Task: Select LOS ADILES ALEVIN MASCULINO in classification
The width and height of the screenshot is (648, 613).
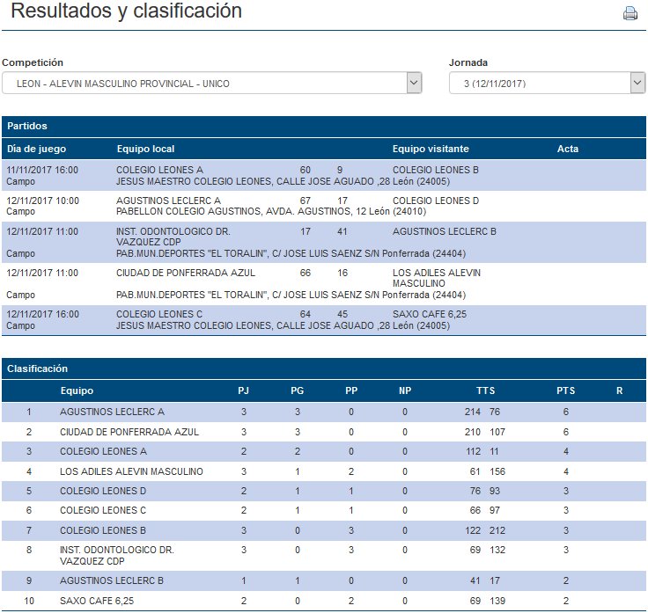Action: point(131,471)
